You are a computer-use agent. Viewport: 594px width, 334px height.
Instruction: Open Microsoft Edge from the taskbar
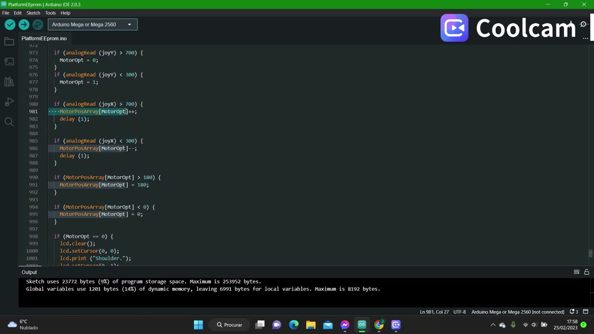[x=294, y=325]
